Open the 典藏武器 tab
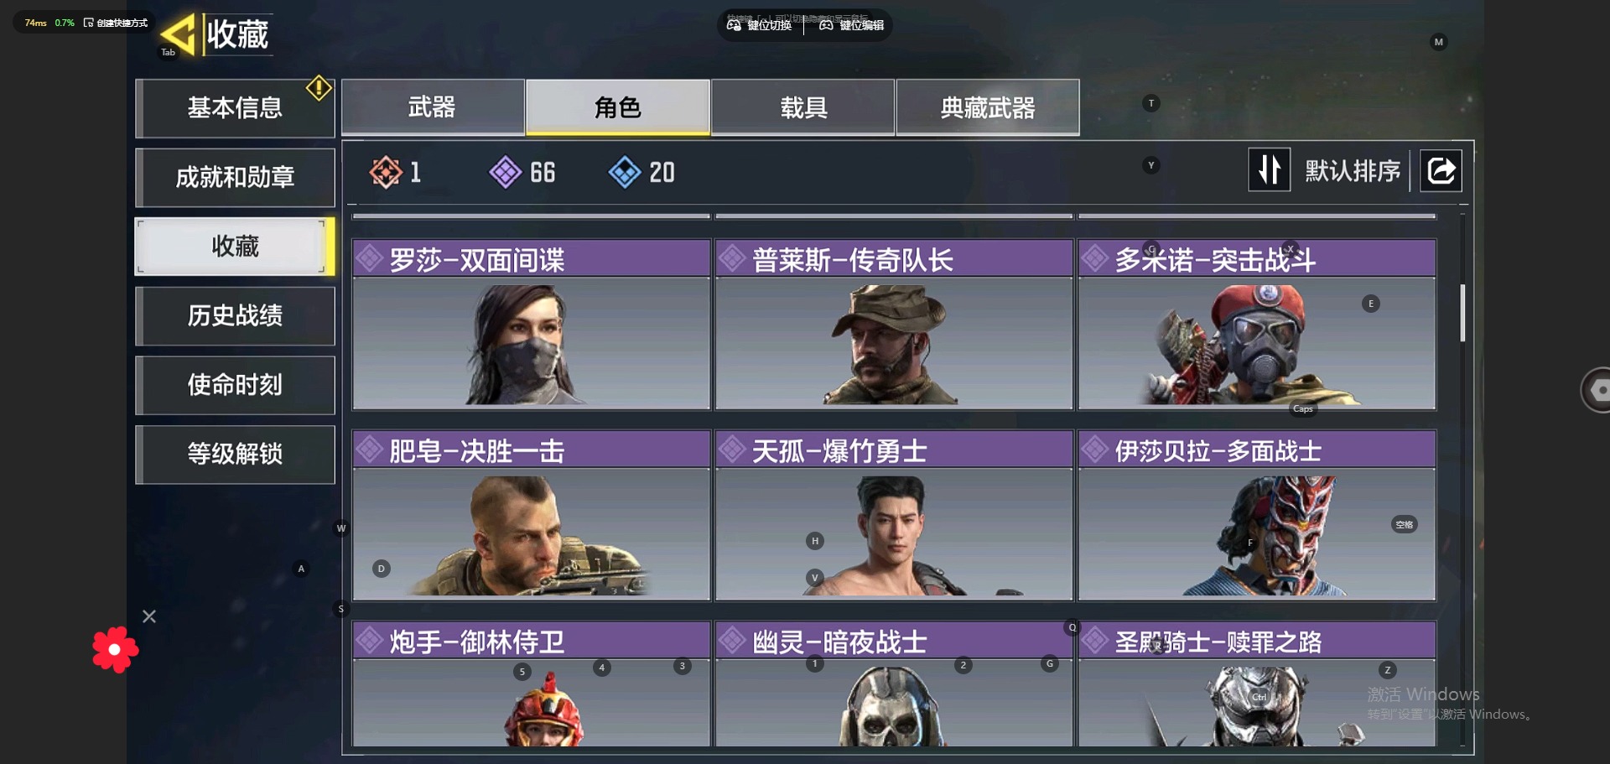1610x764 pixels. pyautogui.click(x=988, y=107)
